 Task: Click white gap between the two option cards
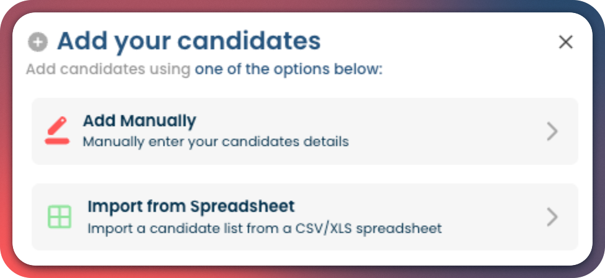304,174
